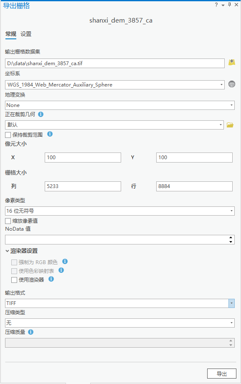Click the 使用渲染器 info icon
Image resolution: width=241 pixels, height=384 pixels.
(x=51, y=279)
